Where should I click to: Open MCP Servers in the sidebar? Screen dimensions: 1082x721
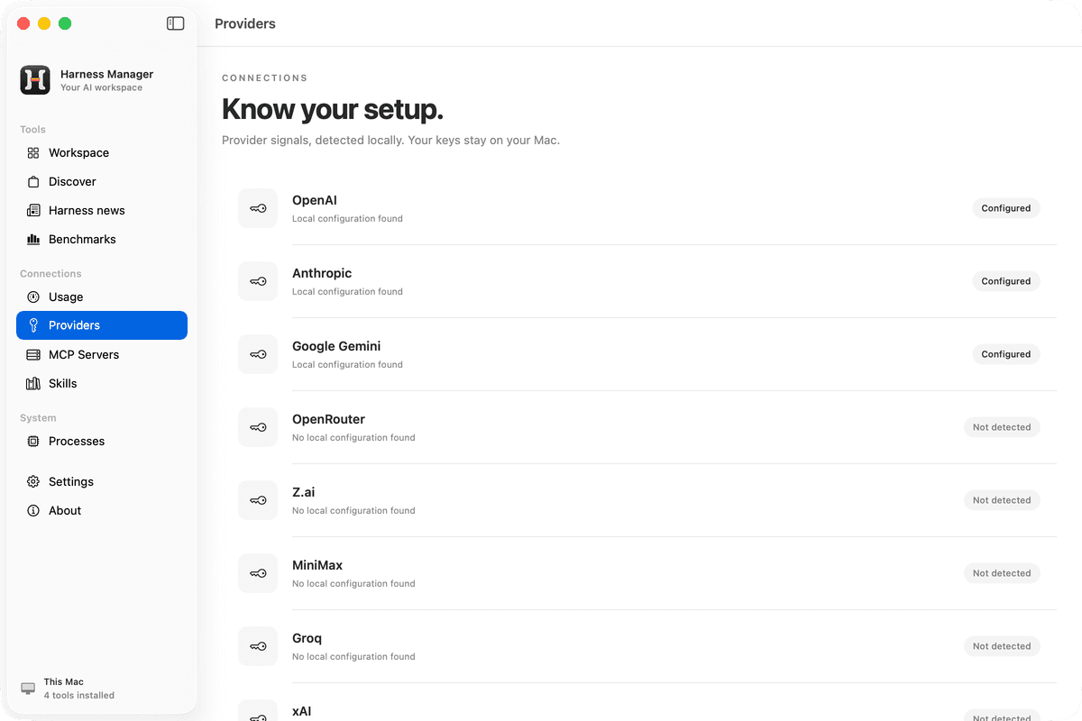coord(102,354)
